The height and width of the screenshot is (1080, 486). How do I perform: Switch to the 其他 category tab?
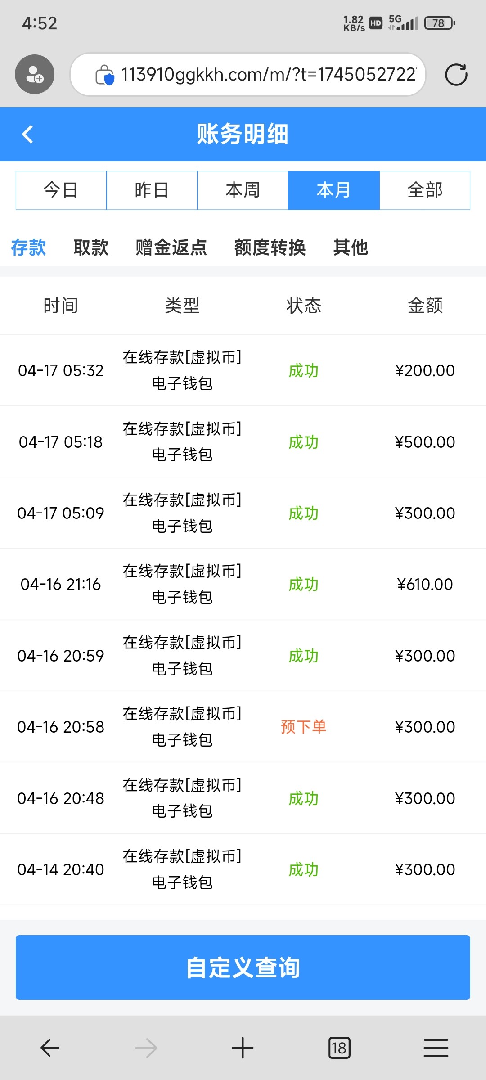351,247
